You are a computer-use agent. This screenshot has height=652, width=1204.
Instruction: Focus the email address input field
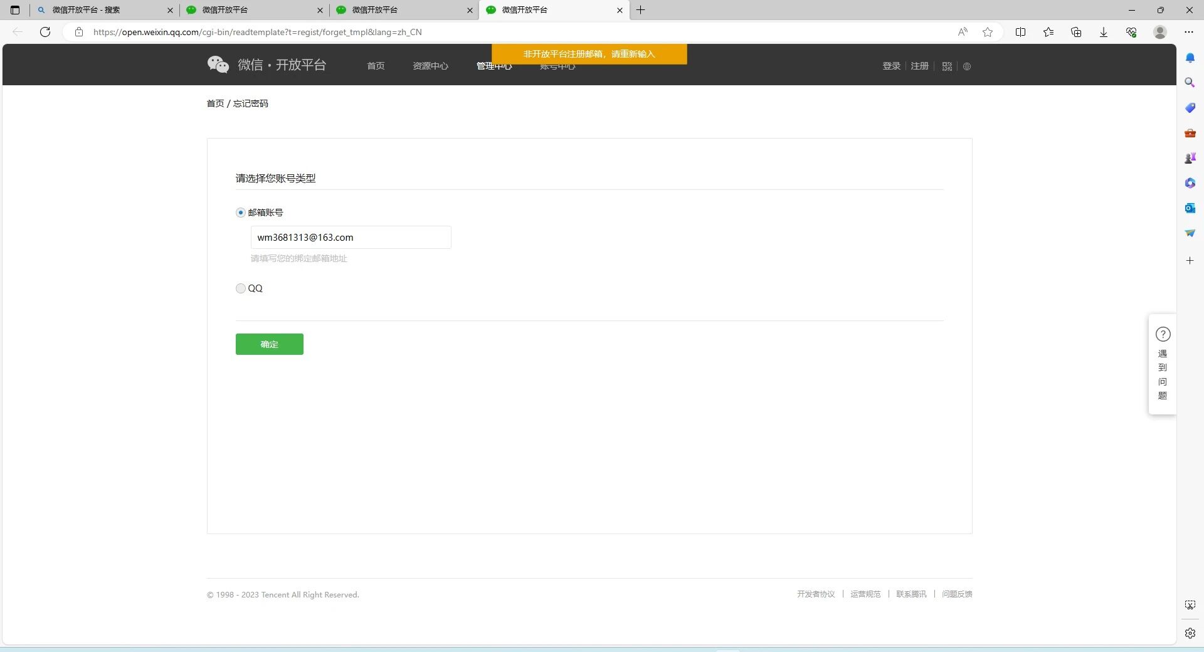pyautogui.click(x=351, y=237)
